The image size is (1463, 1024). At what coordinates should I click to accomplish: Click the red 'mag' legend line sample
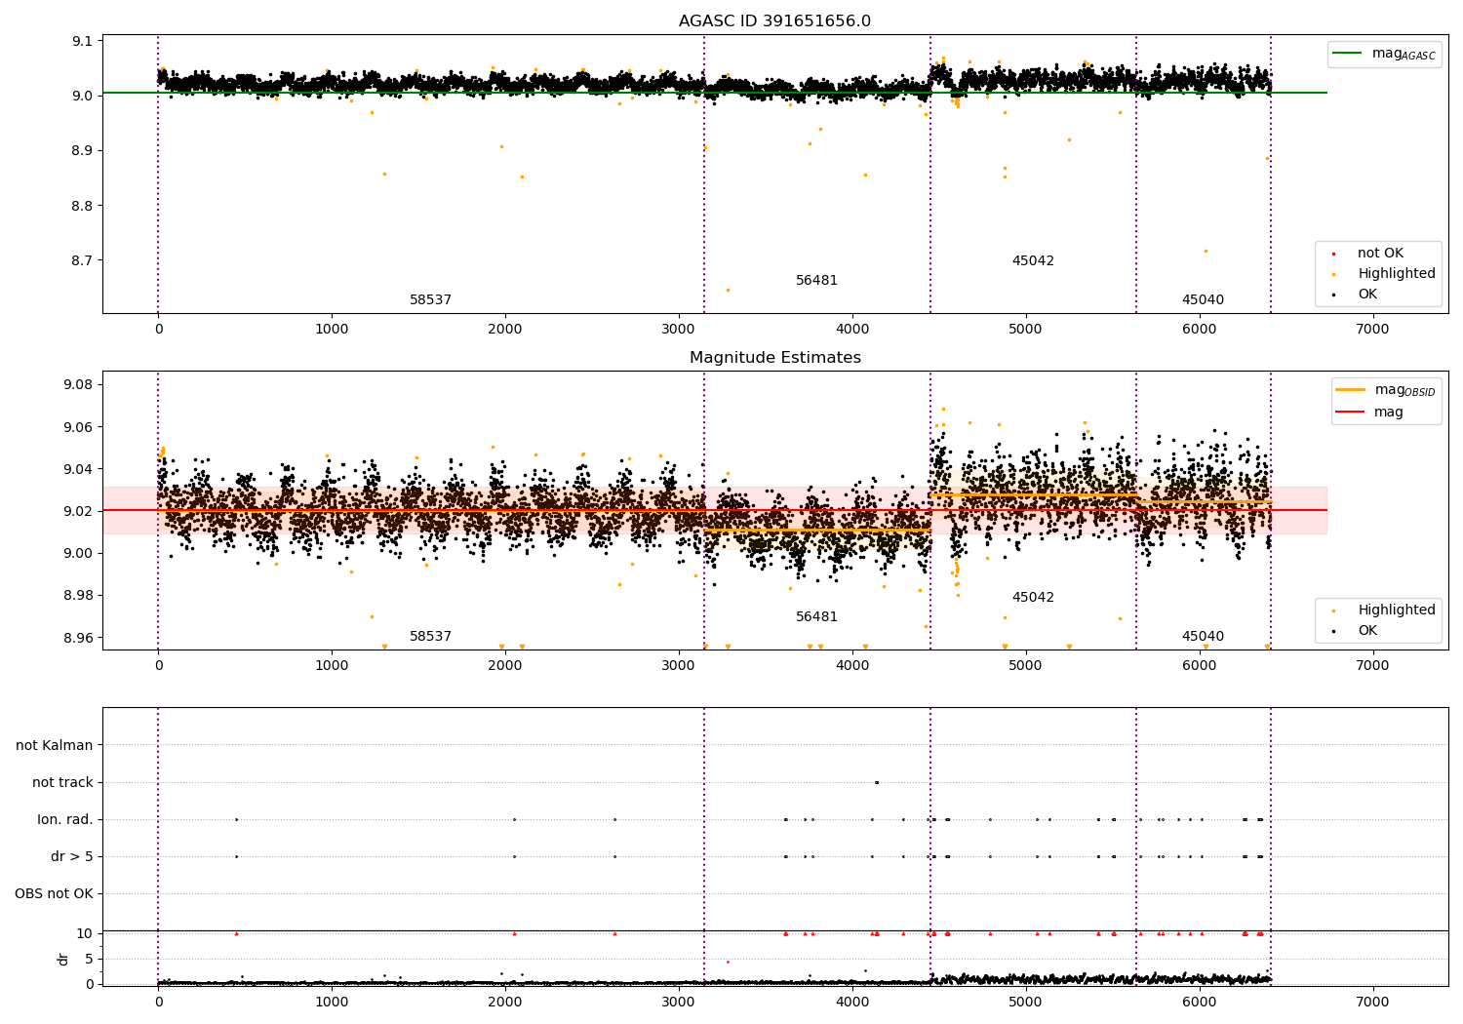coord(1351,413)
